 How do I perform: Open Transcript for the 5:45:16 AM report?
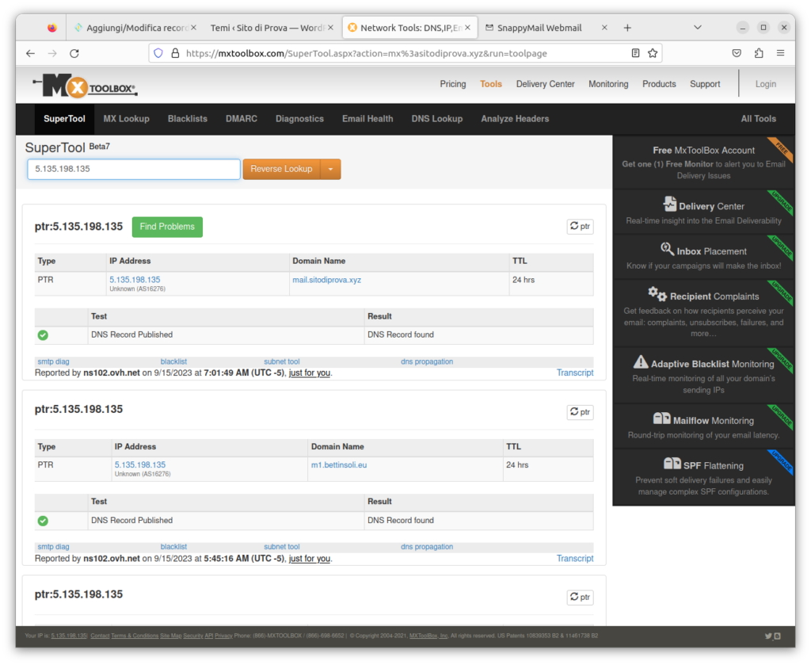pos(575,559)
